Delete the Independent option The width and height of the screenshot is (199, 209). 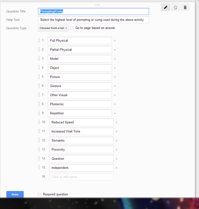pyautogui.click(x=116, y=168)
